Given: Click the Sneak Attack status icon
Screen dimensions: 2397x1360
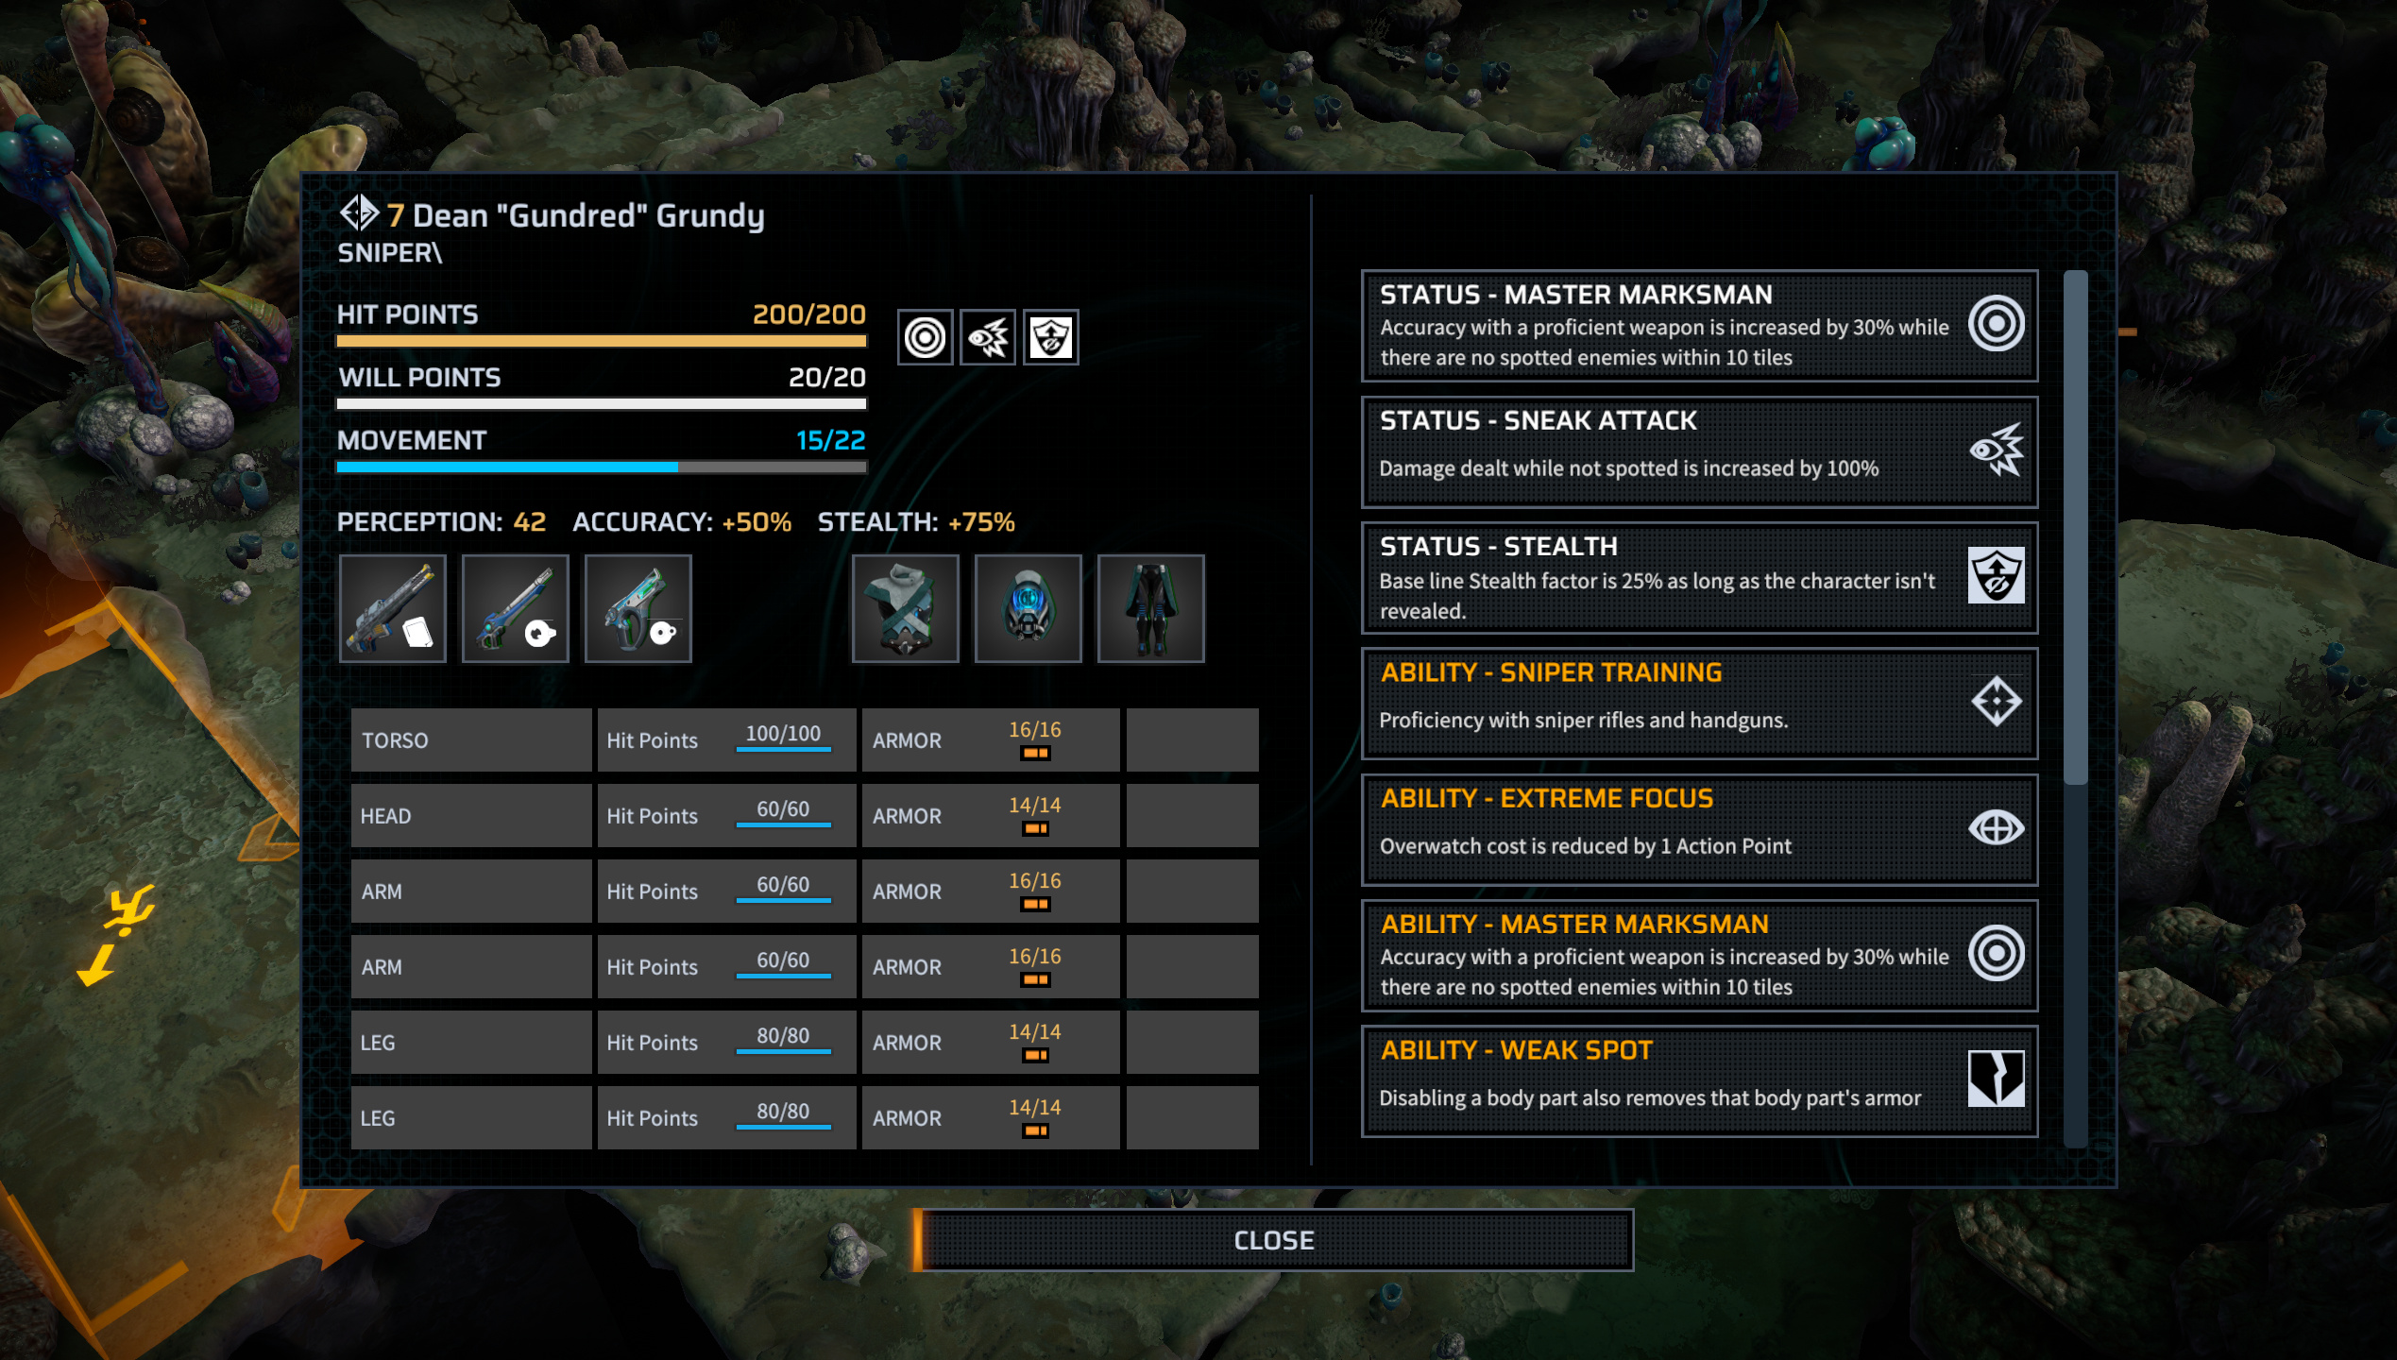Looking at the screenshot, I should coord(988,337).
